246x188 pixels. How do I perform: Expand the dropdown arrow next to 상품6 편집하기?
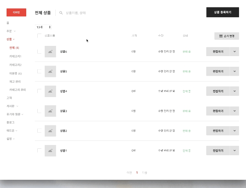pos(235,52)
